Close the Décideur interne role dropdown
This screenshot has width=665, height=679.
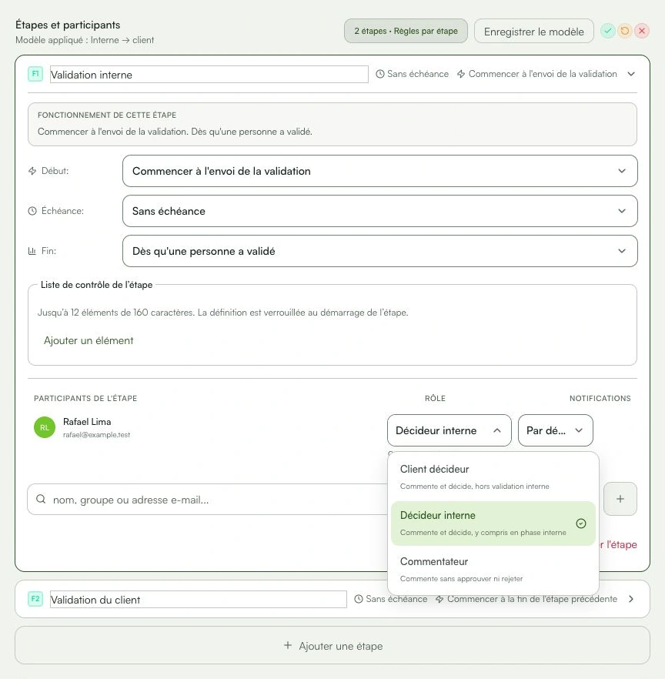click(x=449, y=430)
